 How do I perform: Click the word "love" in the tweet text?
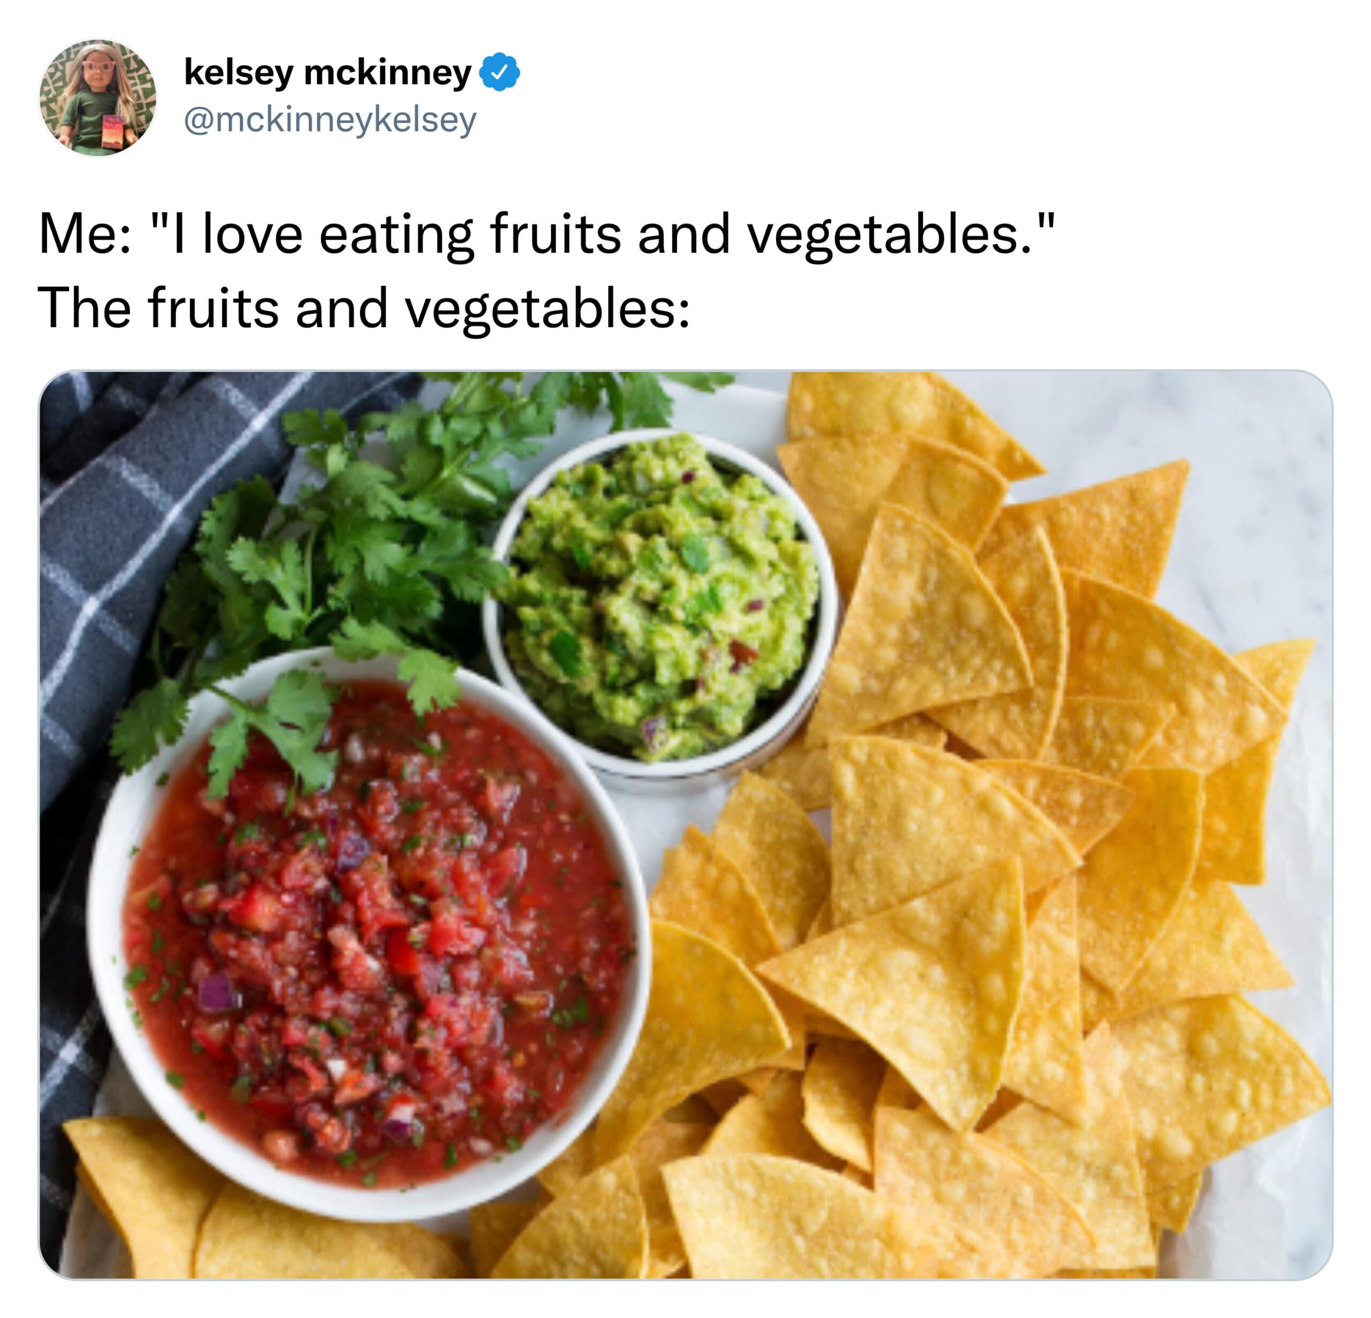[253, 234]
